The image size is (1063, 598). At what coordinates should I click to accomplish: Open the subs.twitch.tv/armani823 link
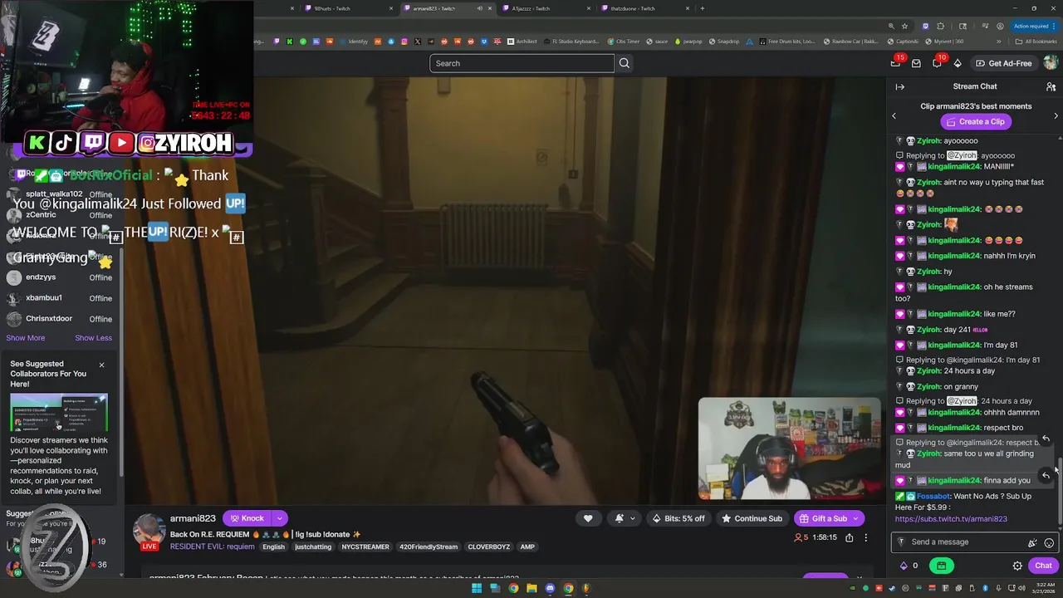[x=951, y=519]
